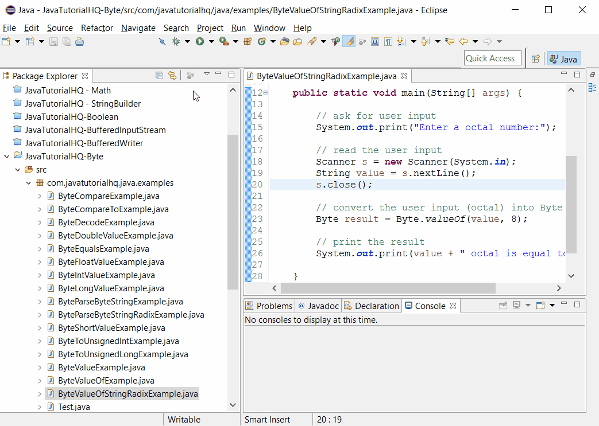Click the Debug icon in toolbar
599x426 pixels.
coord(176,41)
